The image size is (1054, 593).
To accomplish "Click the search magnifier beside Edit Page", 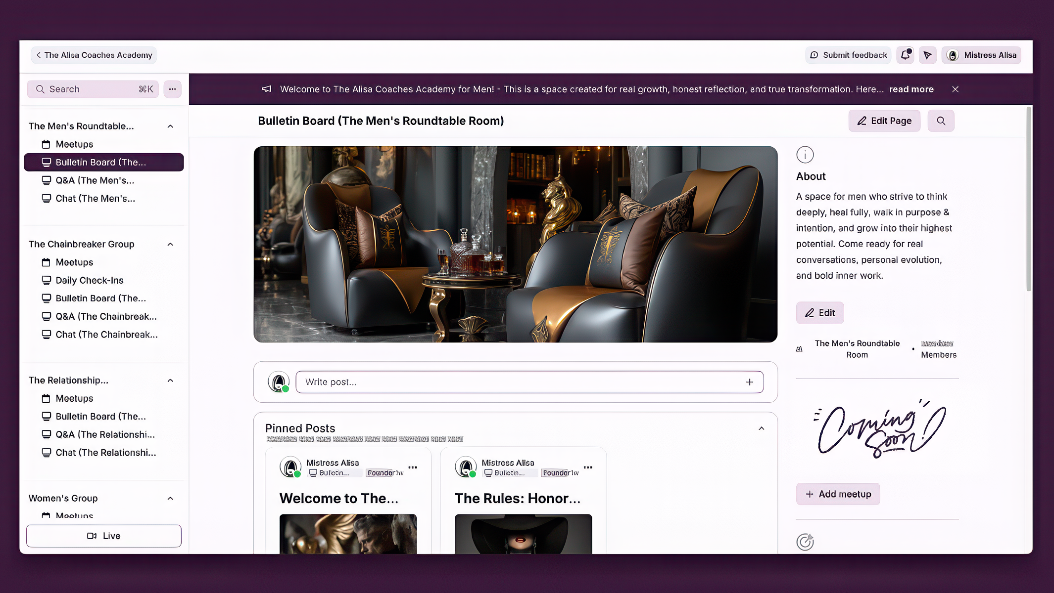I will tap(941, 121).
